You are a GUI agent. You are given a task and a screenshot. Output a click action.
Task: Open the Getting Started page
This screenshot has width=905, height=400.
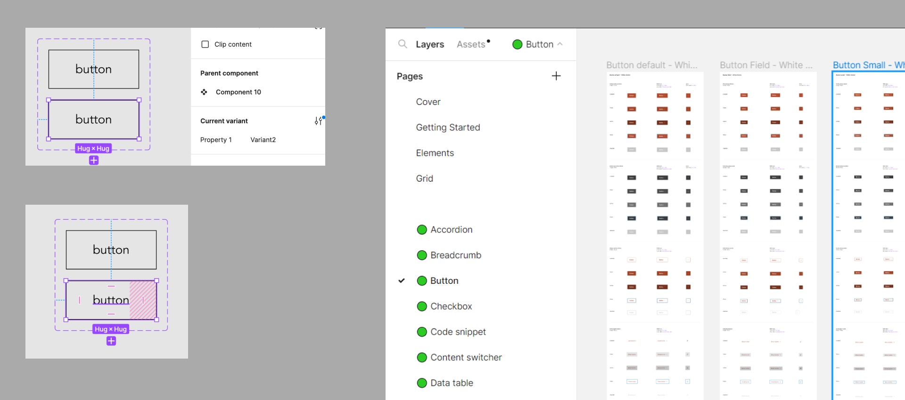[448, 128]
